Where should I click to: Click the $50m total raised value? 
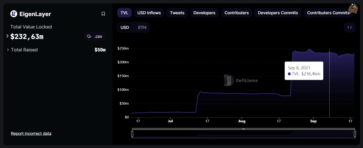pyautogui.click(x=100, y=50)
